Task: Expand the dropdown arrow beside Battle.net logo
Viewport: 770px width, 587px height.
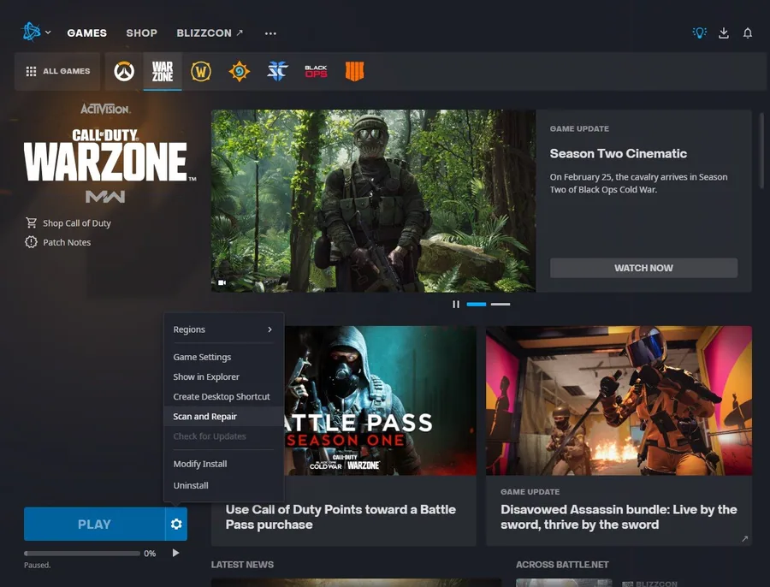Action: click(x=48, y=33)
